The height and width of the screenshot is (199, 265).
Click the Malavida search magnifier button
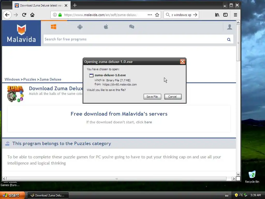click(x=229, y=39)
